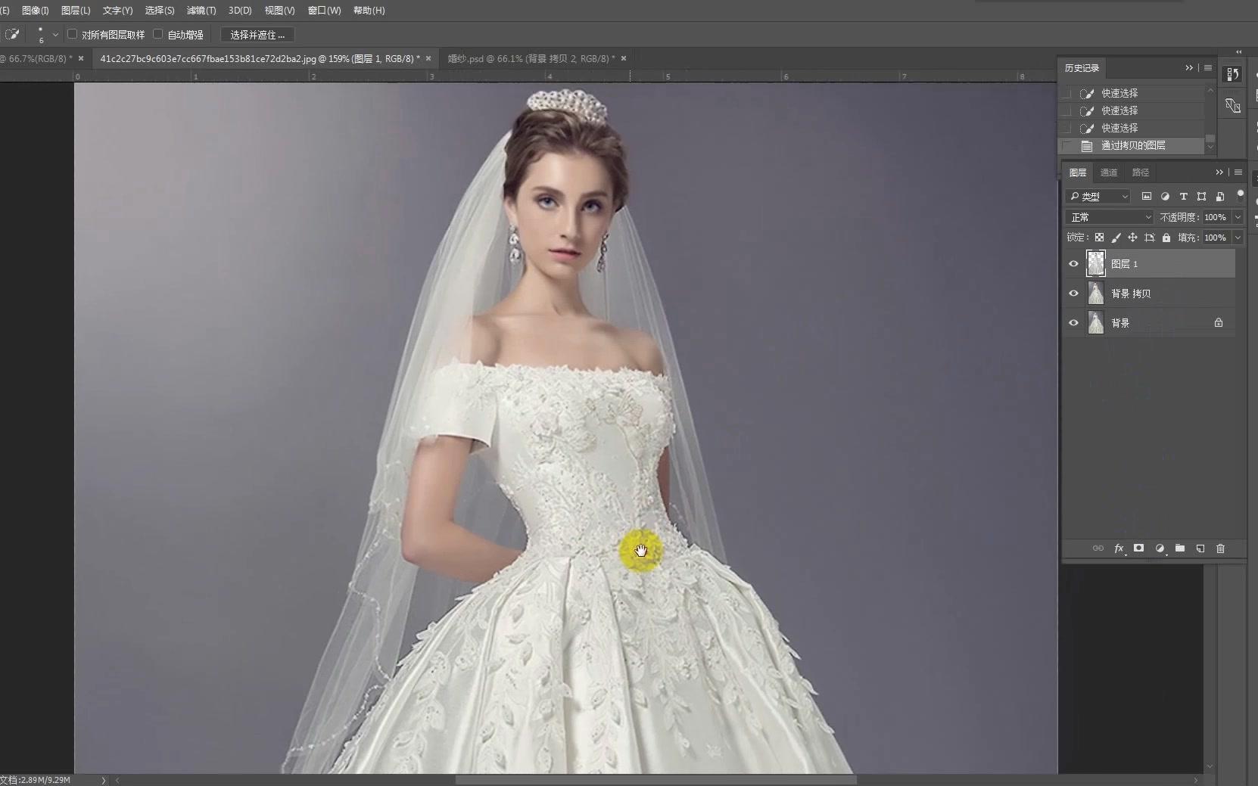Click the 填充 100% value field
1258x786 pixels.
tap(1216, 238)
